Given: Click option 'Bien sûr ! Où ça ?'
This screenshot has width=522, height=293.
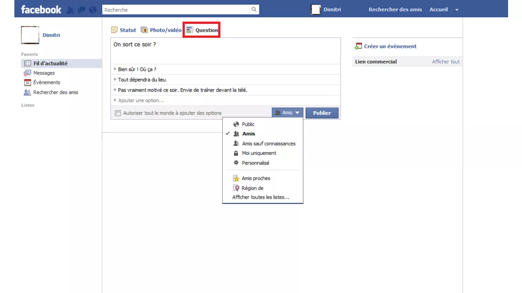Looking at the screenshot, I should pos(137,69).
